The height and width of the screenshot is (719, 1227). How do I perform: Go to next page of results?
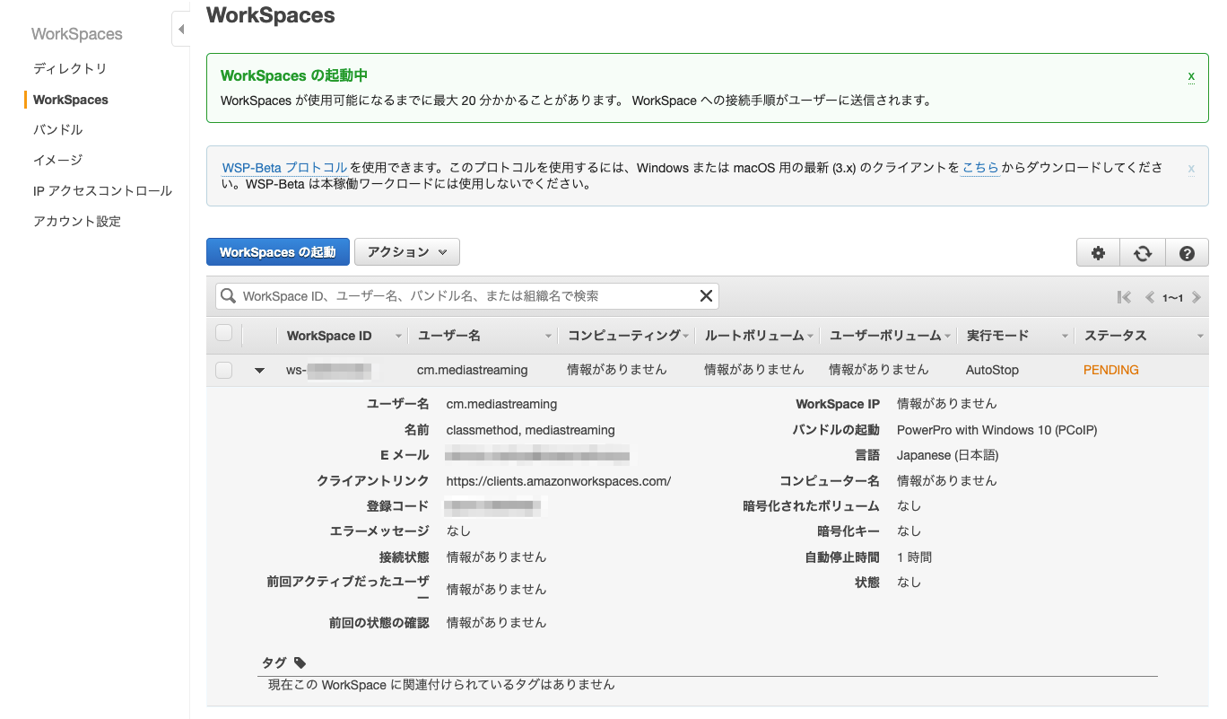(1197, 297)
